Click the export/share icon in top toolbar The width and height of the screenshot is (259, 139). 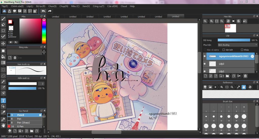[9, 11]
